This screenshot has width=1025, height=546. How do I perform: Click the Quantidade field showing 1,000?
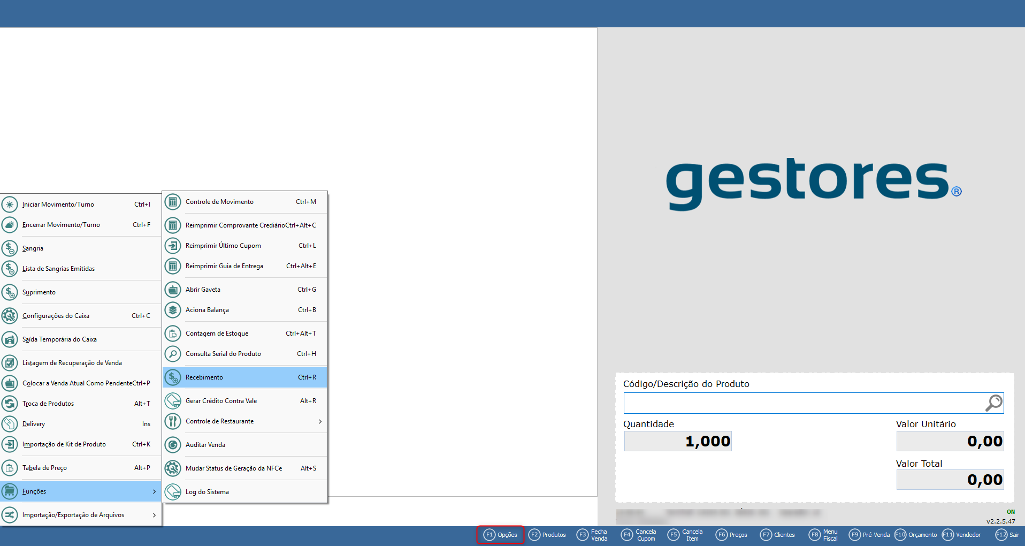tap(678, 441)
